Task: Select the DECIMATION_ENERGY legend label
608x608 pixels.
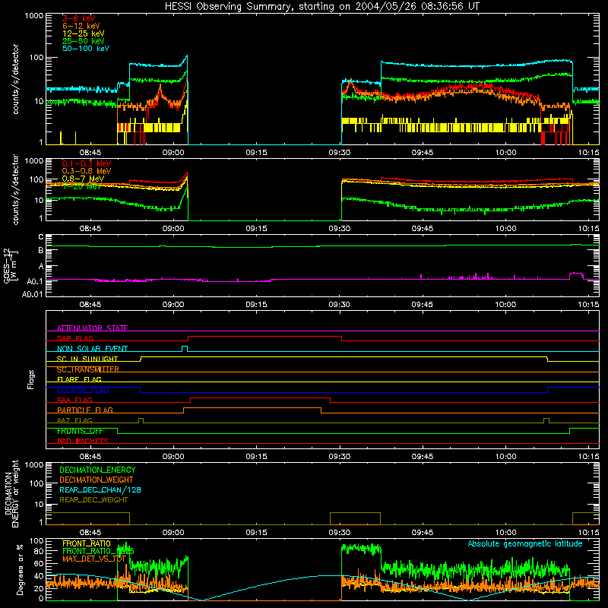Action: (97, 470)
